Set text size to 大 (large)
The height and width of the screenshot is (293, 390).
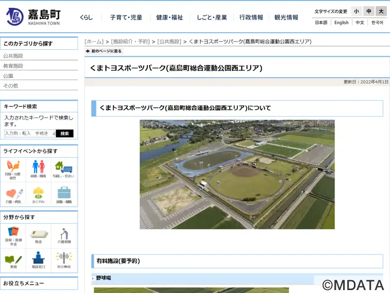pyautogui.click(x=381, y=11)
